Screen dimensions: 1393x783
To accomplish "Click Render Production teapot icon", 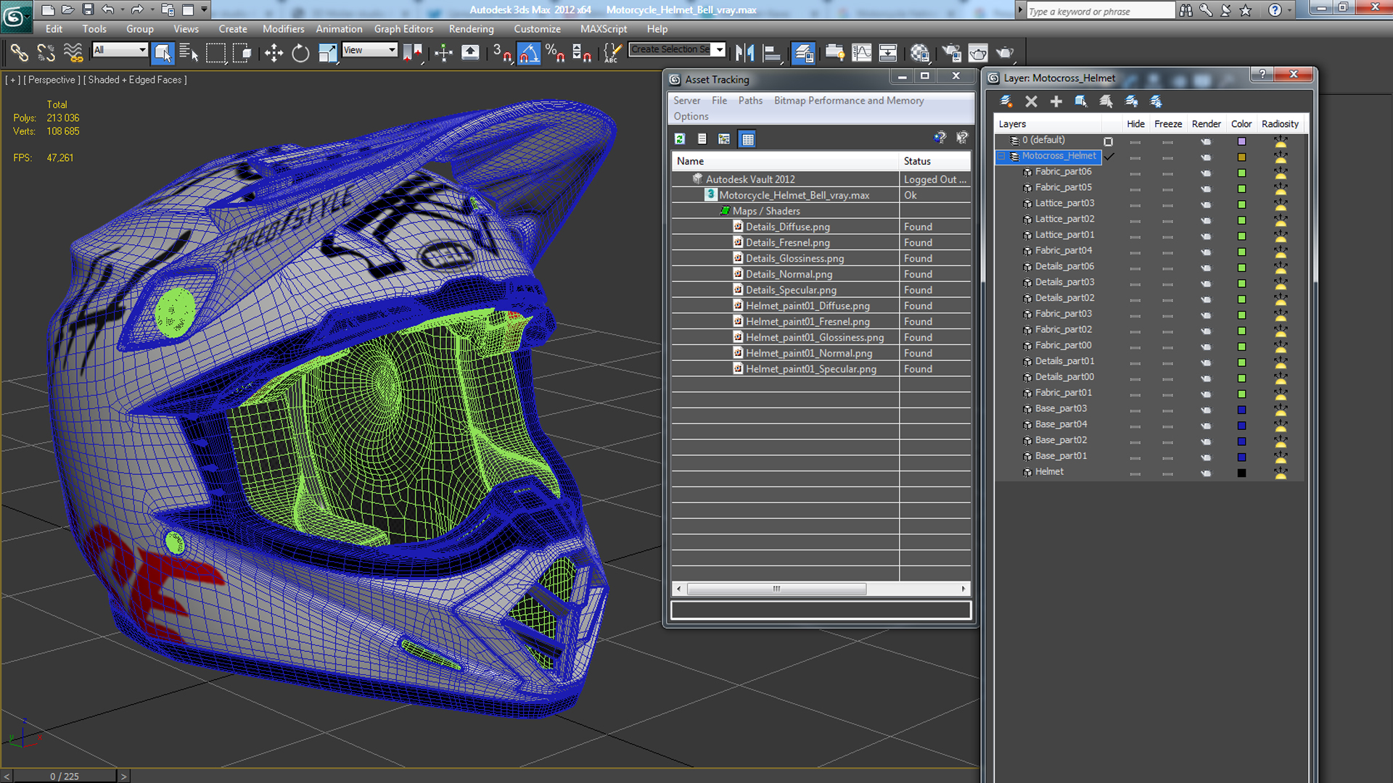I will (1005, 52).
